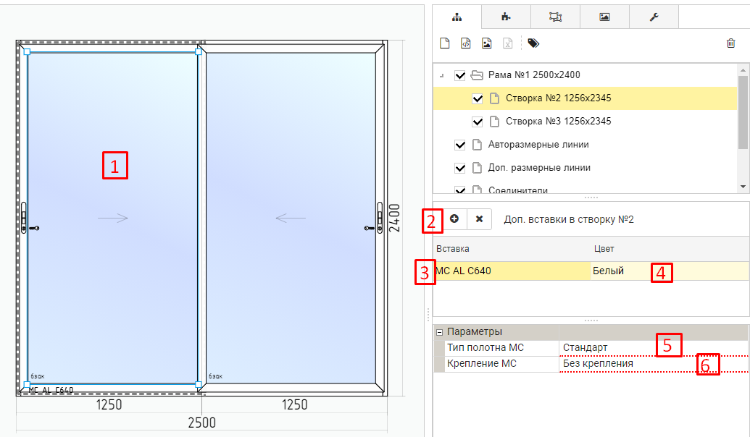Viewport: 750px width, 437px height.
Task: Switch to the puzzle-piece components tab
Action: click(x=506, y=17)
